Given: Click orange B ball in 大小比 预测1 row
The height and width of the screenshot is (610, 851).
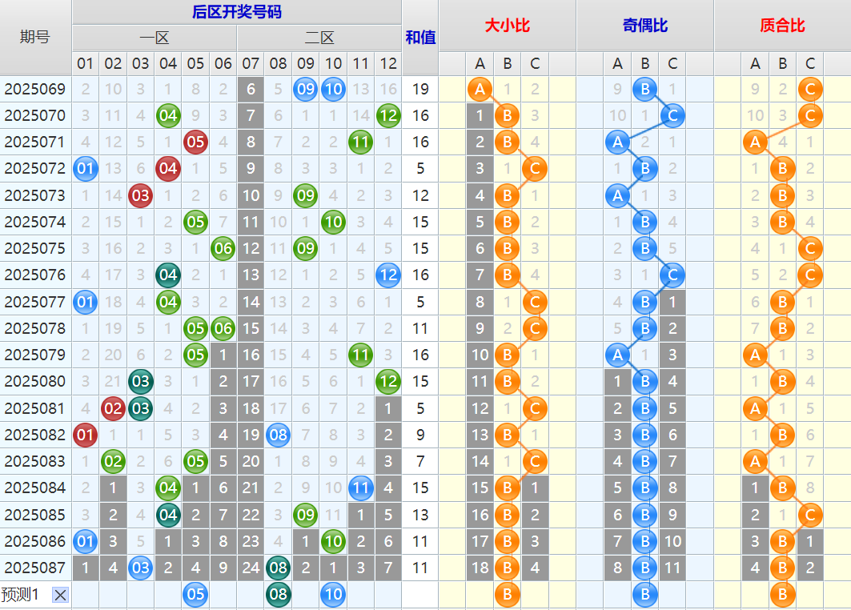Looking at the screenshot, I should pyautogui.click(x=508, y=594).
